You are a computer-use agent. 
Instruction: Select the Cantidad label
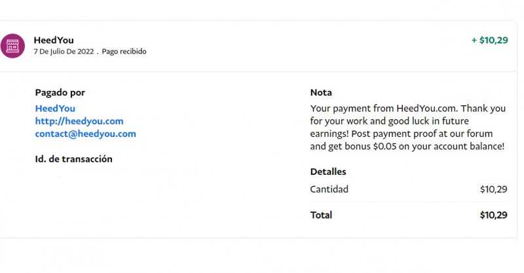tap(329, 190)
